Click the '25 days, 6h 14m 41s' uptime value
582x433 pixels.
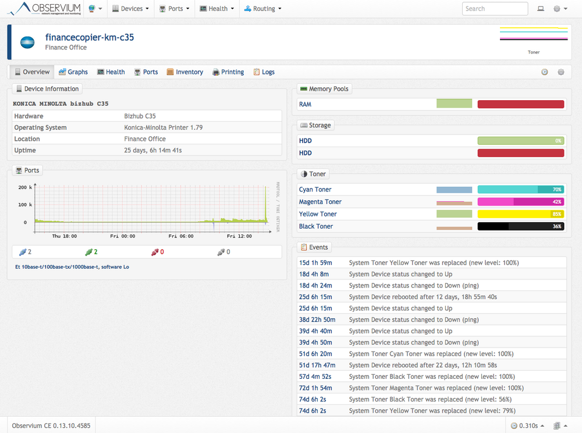point(153,150)
